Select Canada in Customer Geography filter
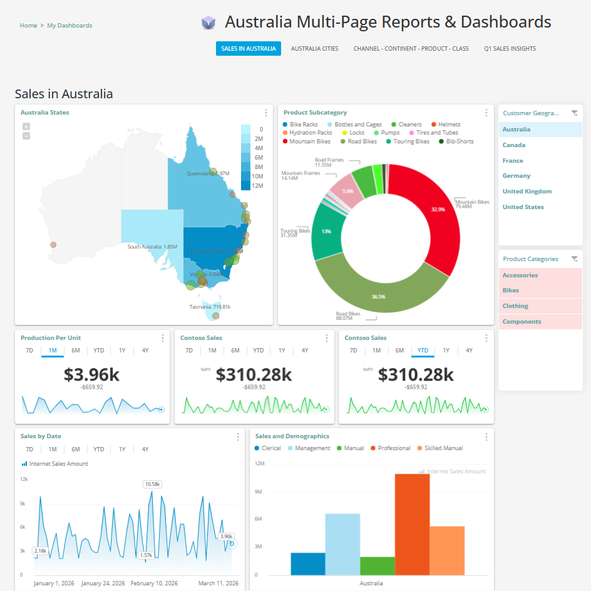The image size is (591, 591). (514, 145)
